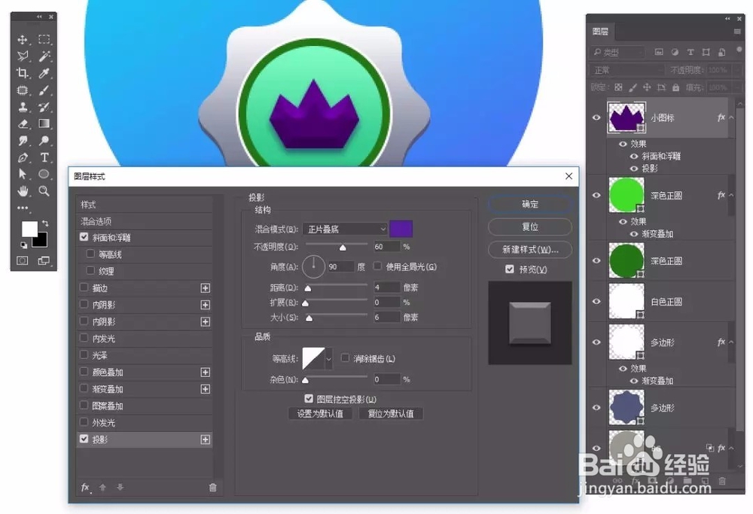Click 确定 to apply the layer style

pos(529,205)
